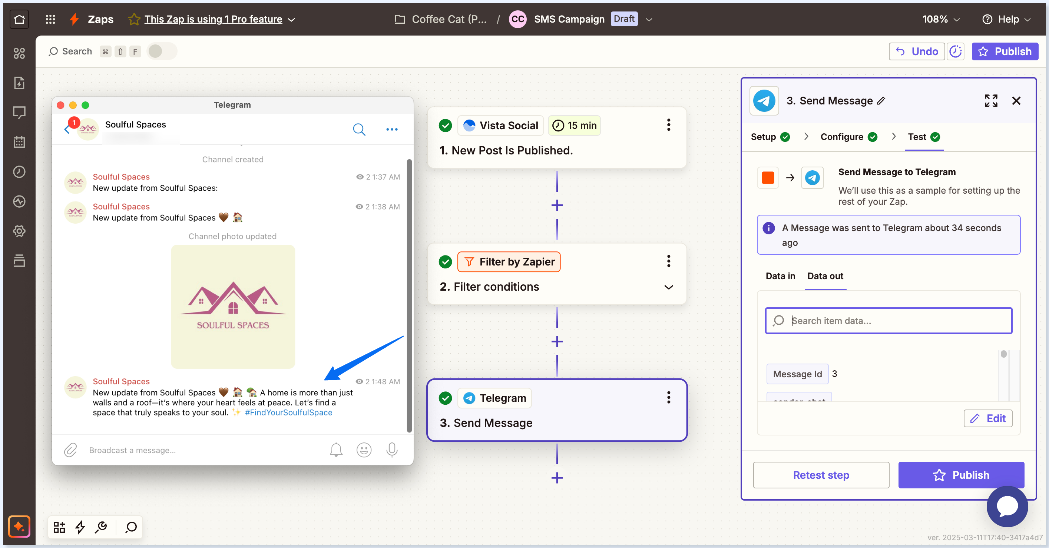Screen dimensions: 1049x548
Task: Click the Retest step button
Action: (x=821, y=475)
